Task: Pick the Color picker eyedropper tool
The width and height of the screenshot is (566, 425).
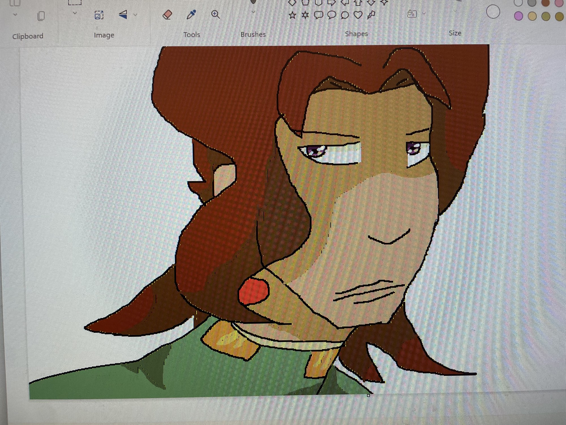Action: pyautogui.click(x=192, y=14)
